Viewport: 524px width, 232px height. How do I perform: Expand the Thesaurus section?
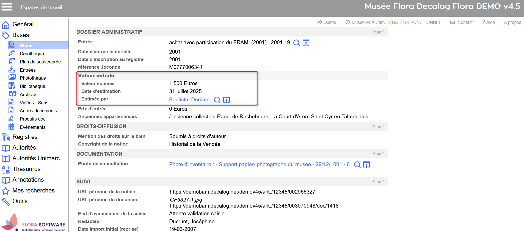26,169
